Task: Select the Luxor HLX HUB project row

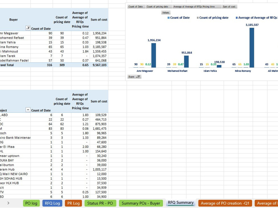Action: [x=15, y=183]
